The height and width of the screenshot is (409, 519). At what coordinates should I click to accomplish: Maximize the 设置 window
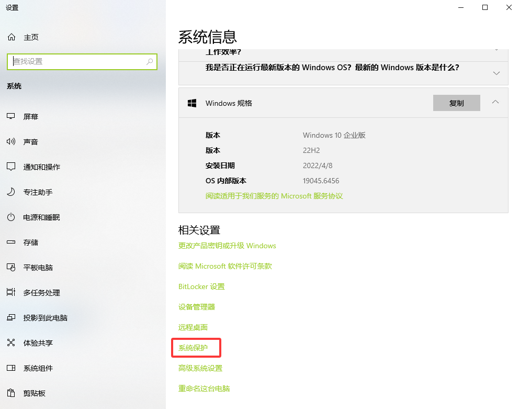pyautogui.click(x=485, y=7)
